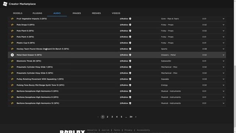
Task: Play Fruit Vegetable Impacts 2 waveform icon
Action: click(x=12, y=19)
